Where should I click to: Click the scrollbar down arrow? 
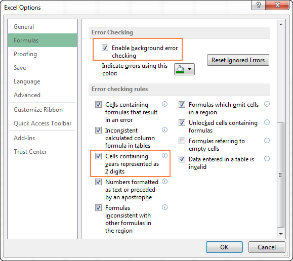(281, 234)
